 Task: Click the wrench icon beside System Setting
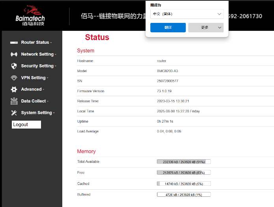(14, 113)
